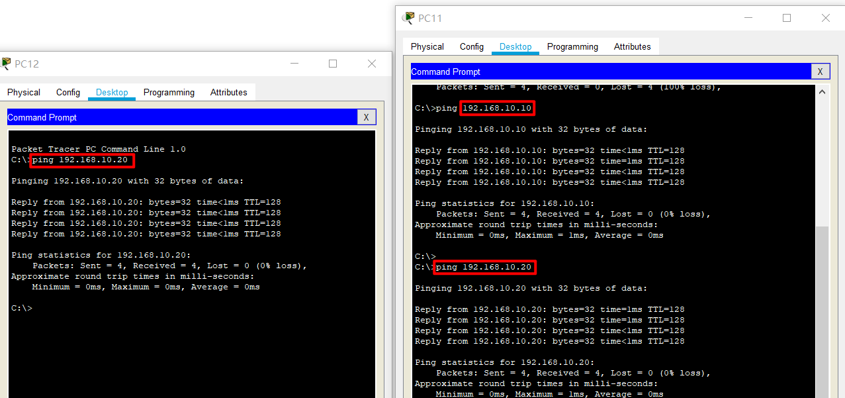The image size is (845, 398).
Task: Open Attributes tab in PC11 window
Action: [633, 46]
